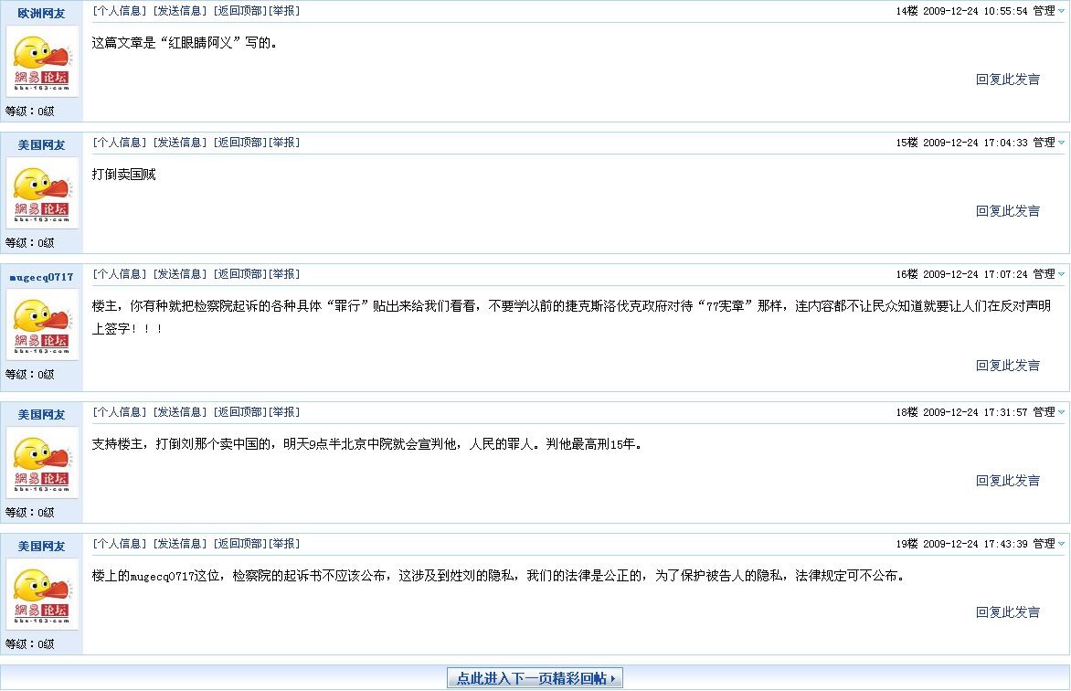Click the 欧洲网友 username

pyautogui.click(x=41, y=14)
